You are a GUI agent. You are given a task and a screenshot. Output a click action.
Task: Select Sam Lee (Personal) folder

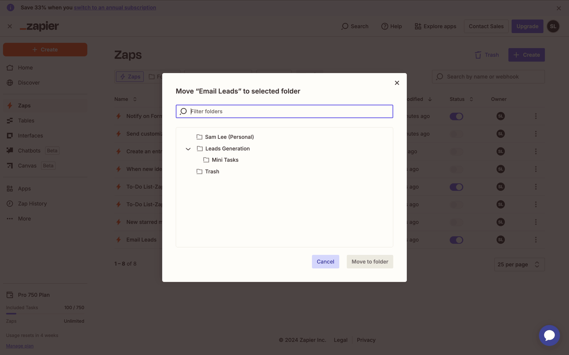[x=225, y=137]
